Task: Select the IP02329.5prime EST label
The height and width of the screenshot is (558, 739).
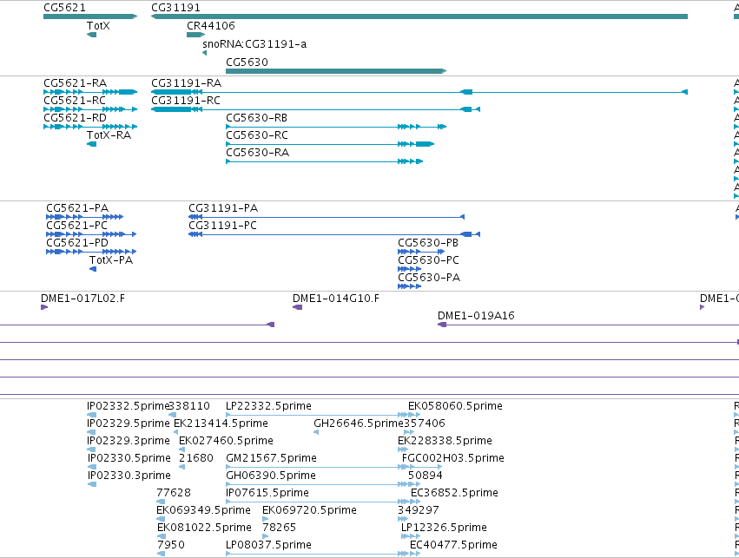Action: pos(129,423)
